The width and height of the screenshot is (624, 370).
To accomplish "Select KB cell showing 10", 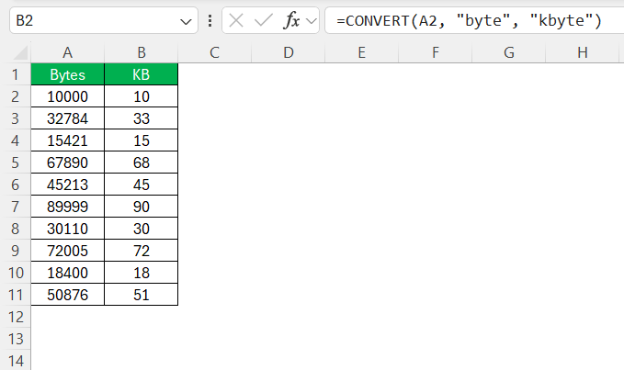I will 142,96.
